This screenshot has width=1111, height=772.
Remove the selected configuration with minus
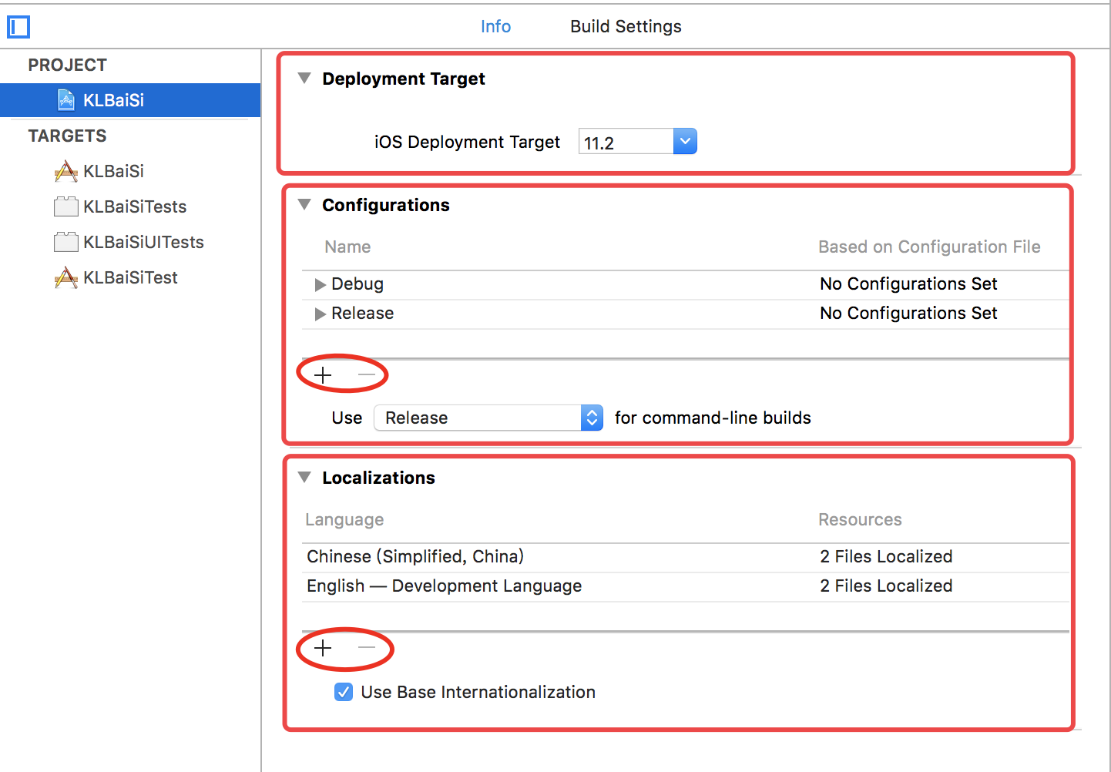coord(367,375)
